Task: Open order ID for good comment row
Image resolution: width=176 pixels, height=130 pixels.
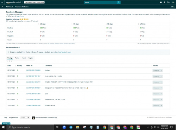Action: (x=33, y=94)
